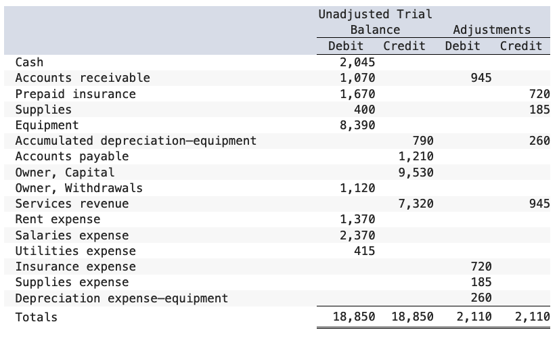
Task: Select the Accounts payable credit 1,210
Action: point(416,156)
